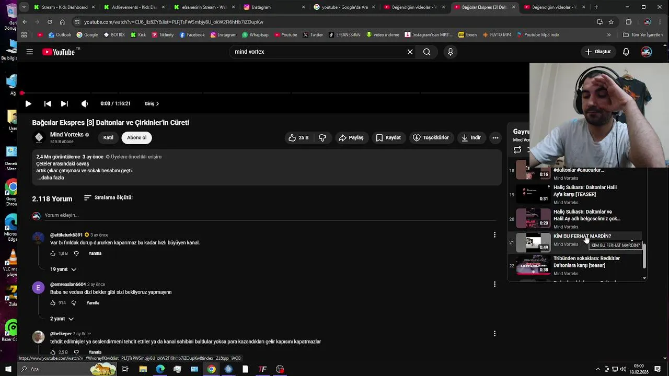Reply to @attilaturk6391 with Yanıtla
669x376 pixels.
[x=95, y=253]
